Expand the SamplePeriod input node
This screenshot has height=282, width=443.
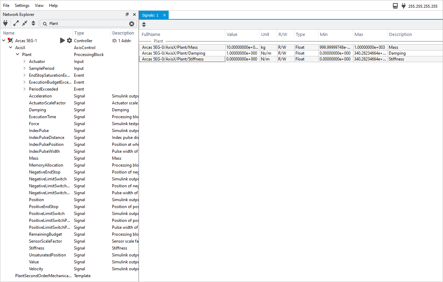[25, 68]
